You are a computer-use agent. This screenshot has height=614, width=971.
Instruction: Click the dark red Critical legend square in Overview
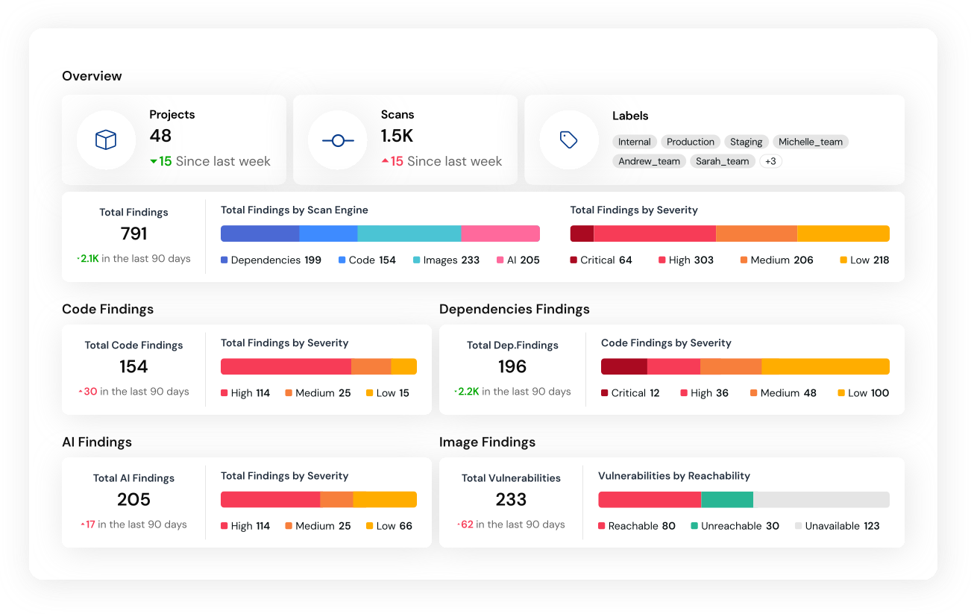(x=574, y=260)
